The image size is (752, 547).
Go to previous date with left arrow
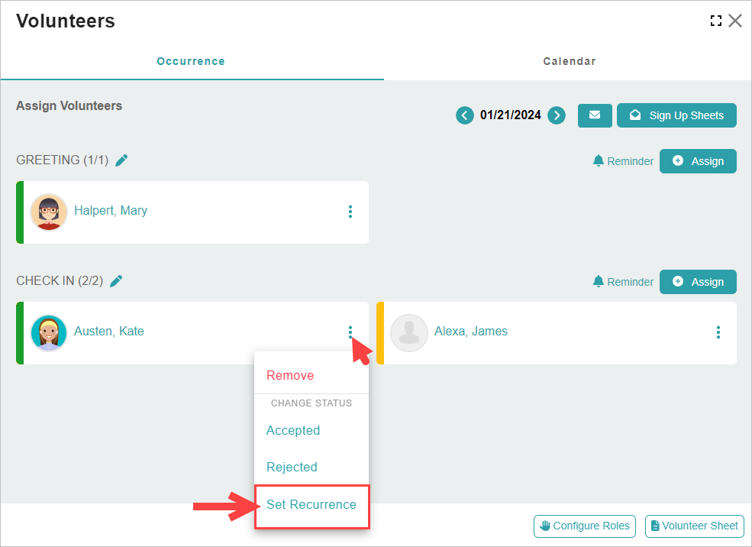[x=464, y=115]
